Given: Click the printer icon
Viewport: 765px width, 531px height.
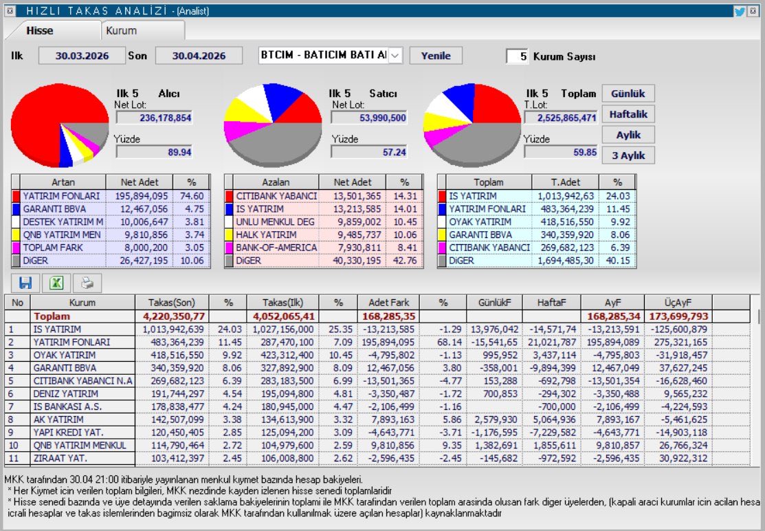Looking at the screenshot, I should click(x=87, y=283).
